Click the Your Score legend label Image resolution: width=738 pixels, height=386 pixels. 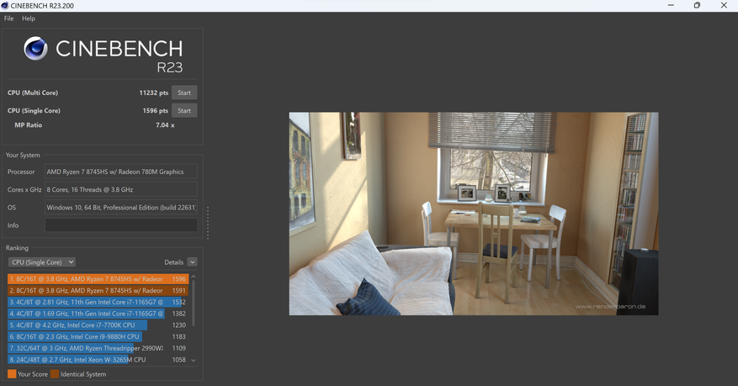tap(33, 374)
